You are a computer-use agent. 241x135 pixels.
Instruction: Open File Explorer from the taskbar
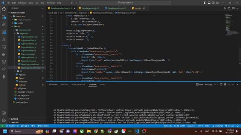[x=89, y=131]
